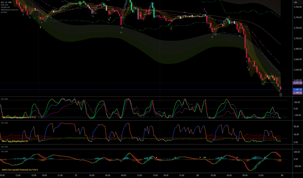Click the 5,680.00 price axis value
303x178 pixels.
(297, 49)
